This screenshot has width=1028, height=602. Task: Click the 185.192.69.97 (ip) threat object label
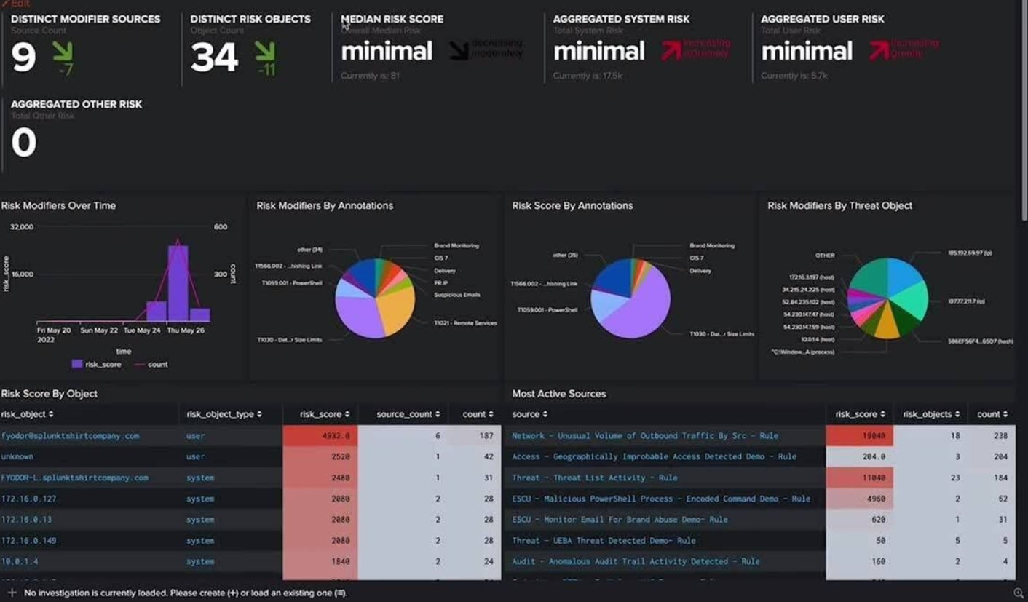969,253
